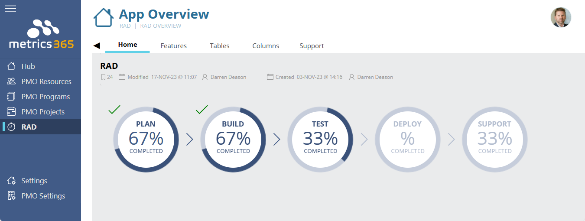The width and height of the screenshot is (585, 221).
Task: Click the PMO Resources people icon
Action: [12, 81]
